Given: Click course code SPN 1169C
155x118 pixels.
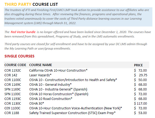Looking at the screenshot, I should (x=13, y=89).
